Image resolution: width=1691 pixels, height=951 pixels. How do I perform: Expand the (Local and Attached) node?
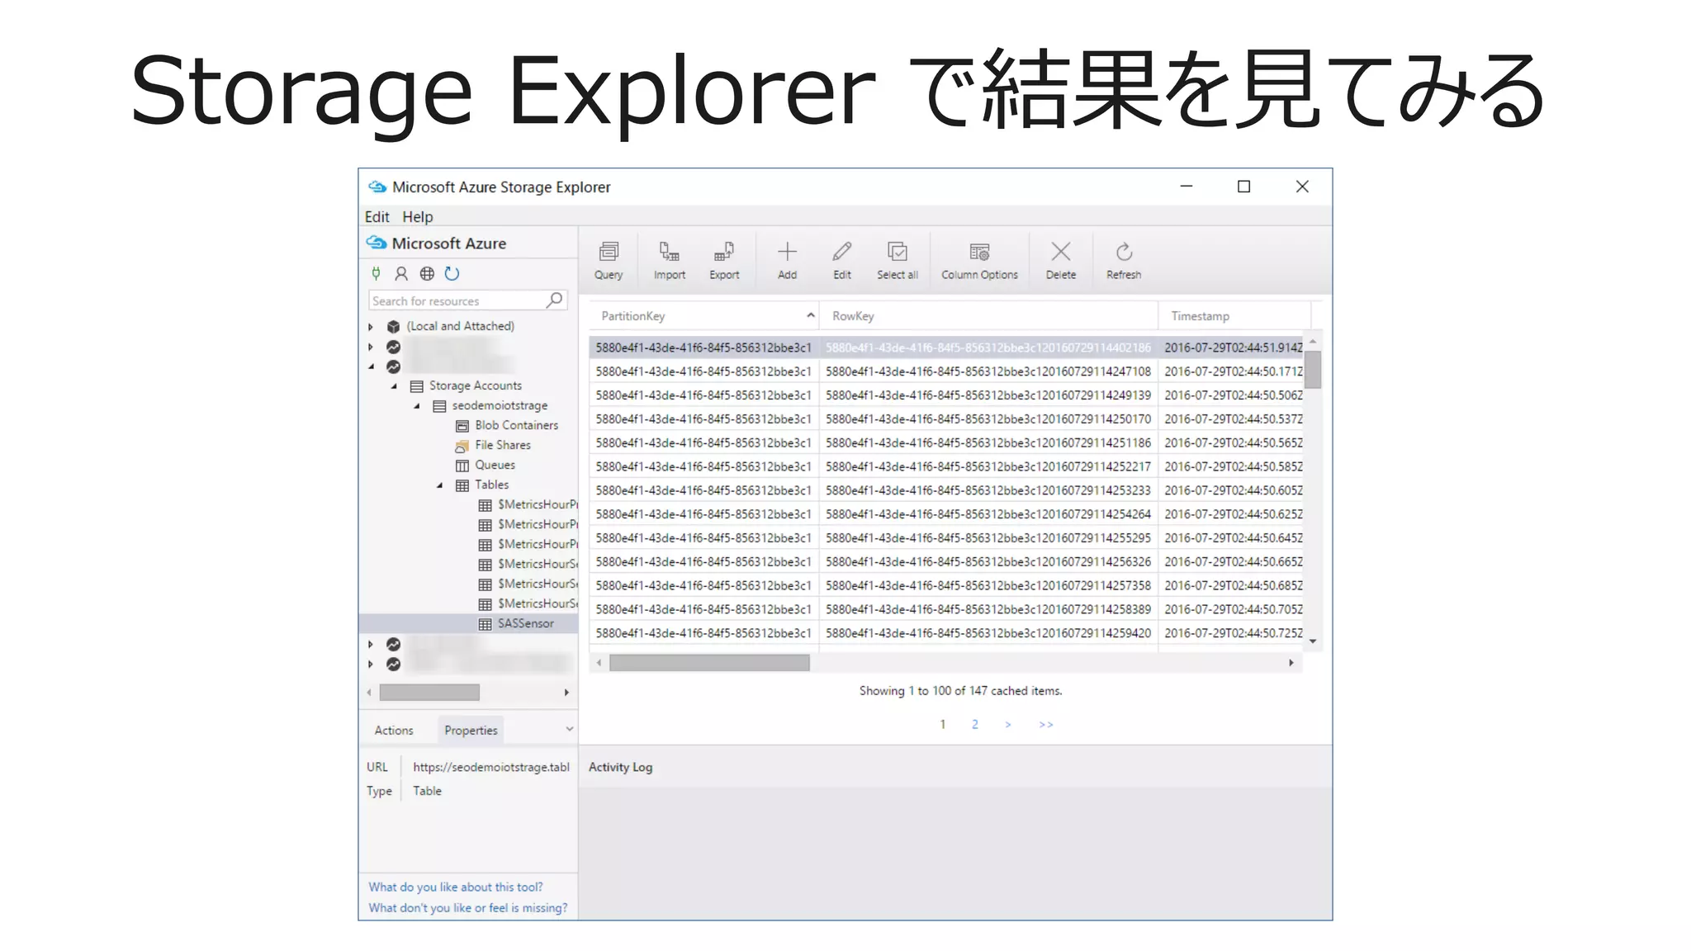click(371, 327)
